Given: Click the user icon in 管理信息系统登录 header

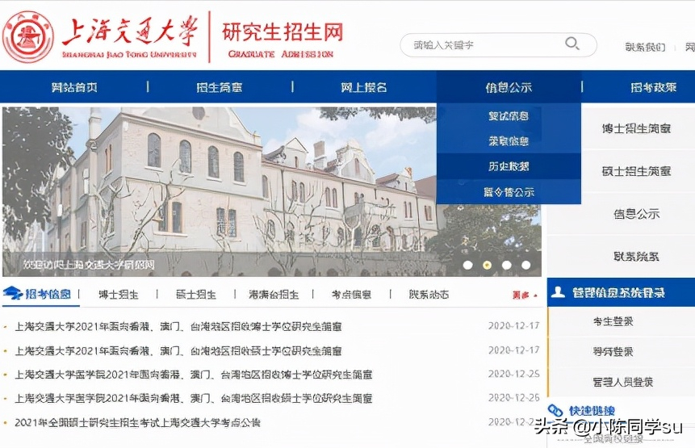Looking at the screenshot, I should click(558, 292).
